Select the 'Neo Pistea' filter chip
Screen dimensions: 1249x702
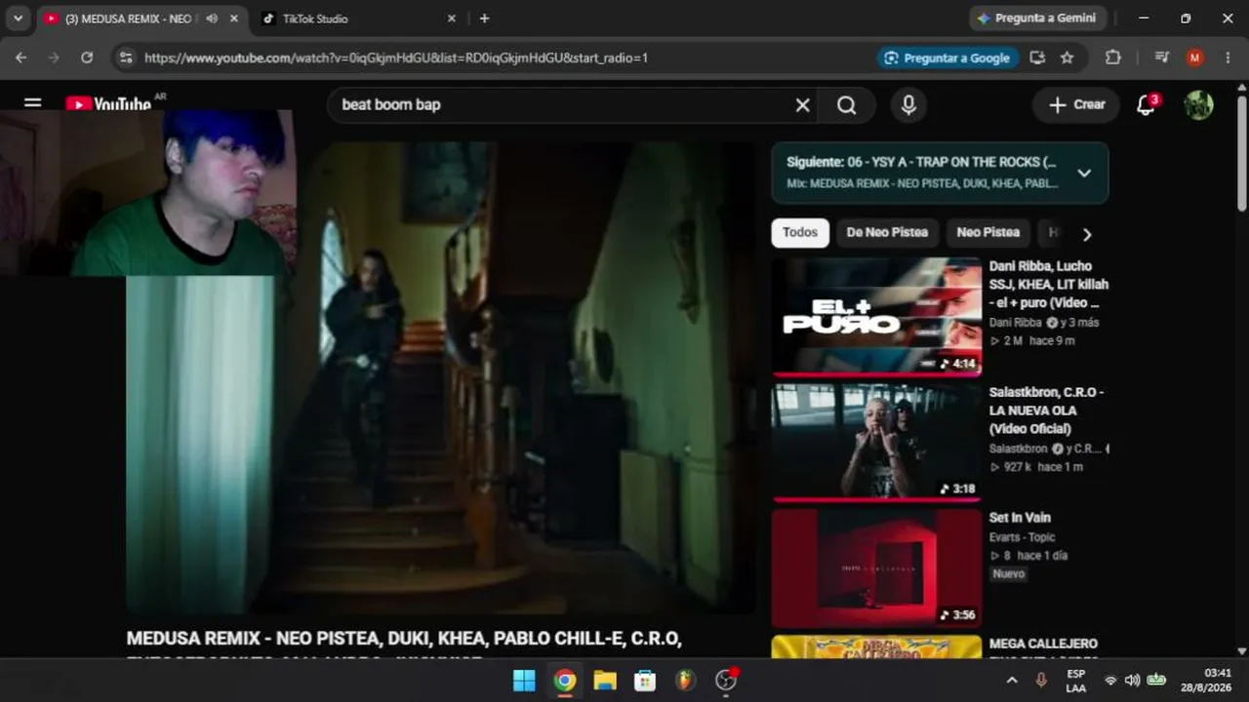pyautogui.click(x=987, y=233)
